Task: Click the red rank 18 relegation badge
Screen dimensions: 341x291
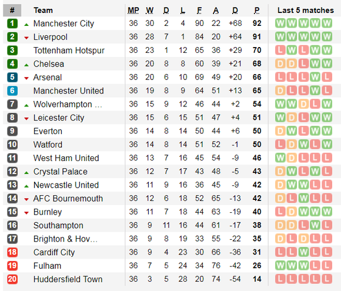Action: tap(12, 252)
